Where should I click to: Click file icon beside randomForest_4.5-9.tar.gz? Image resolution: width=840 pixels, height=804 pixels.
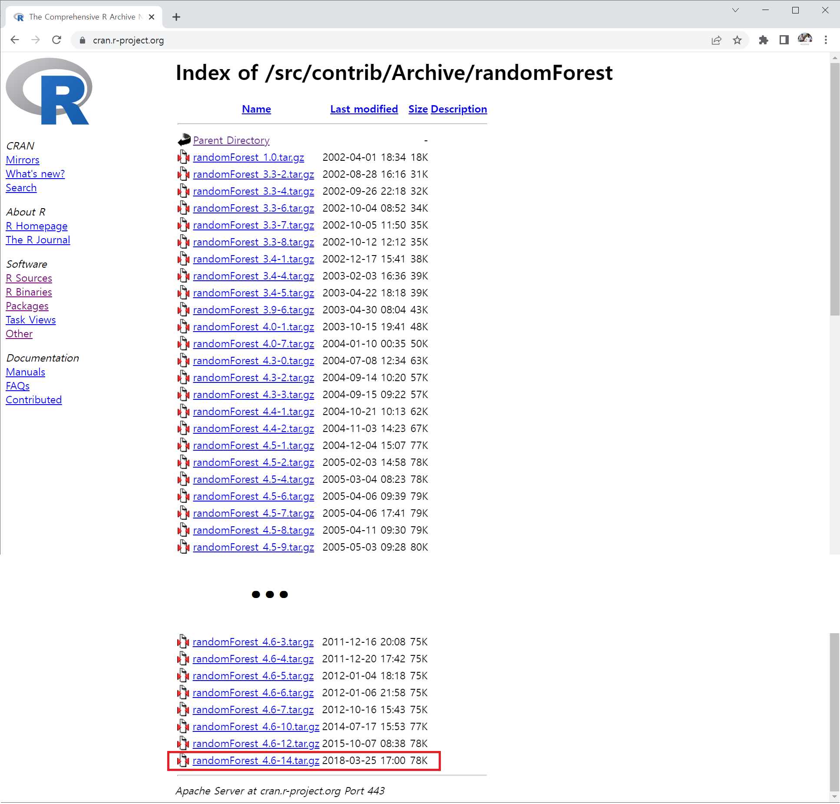(184, 547)
